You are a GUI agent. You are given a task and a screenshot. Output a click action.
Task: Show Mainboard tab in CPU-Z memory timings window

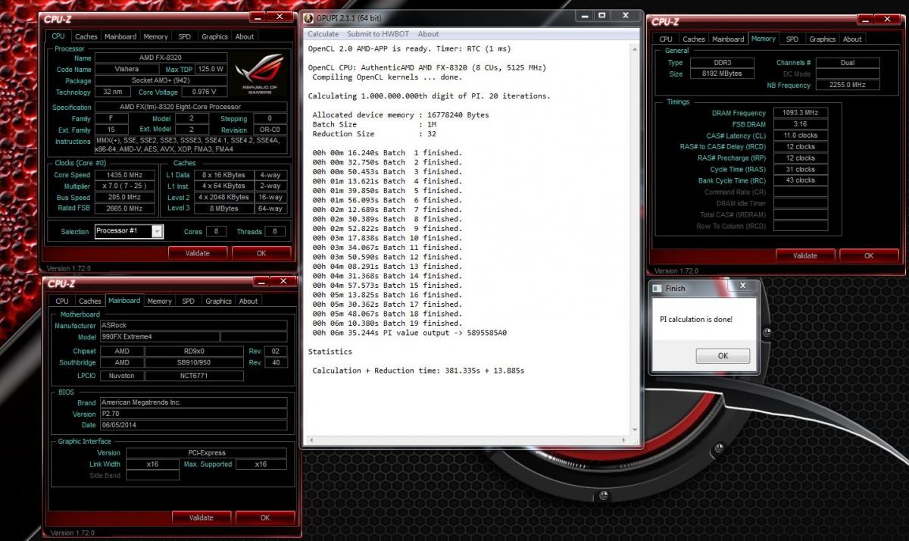click(x=728, y=39)
